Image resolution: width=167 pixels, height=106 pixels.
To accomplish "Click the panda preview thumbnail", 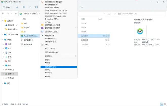I will (x=140, y=31).
